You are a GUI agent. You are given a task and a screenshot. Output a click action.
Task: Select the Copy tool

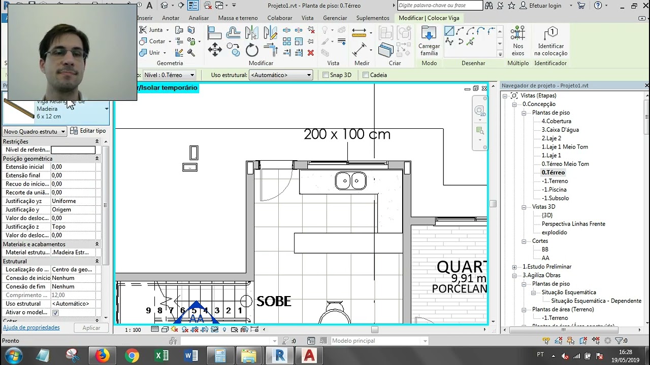[x=234, y=50]
